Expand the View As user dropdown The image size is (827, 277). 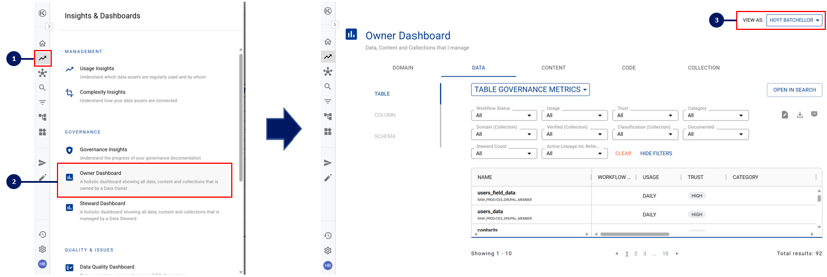pyautogui.click(x=794, y=20)
